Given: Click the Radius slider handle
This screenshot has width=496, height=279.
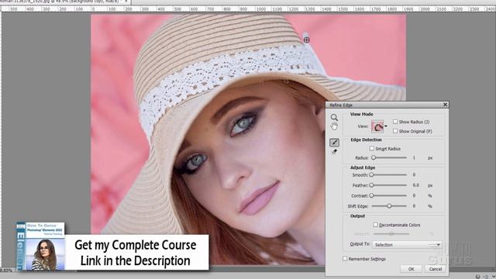Looking at the screenshot, I should coord(374,157).
